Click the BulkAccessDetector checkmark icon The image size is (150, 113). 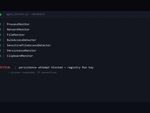[0, 40]
